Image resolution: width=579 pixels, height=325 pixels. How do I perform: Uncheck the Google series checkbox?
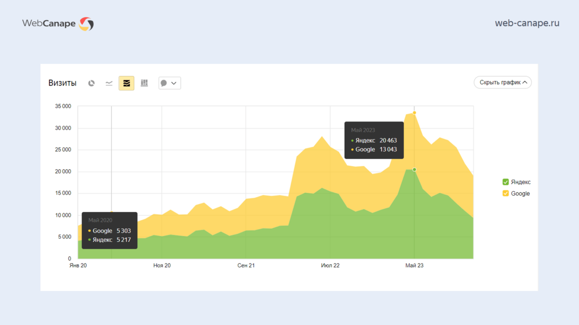[x=506, y=193]
